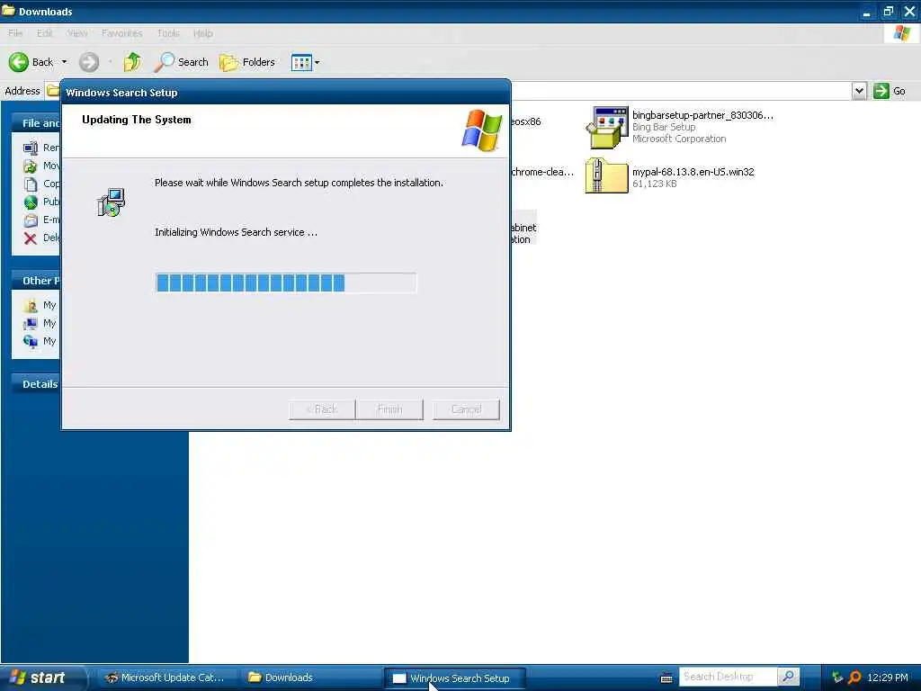
Task: Restore down the Downloads window
Action: [888, 11]
